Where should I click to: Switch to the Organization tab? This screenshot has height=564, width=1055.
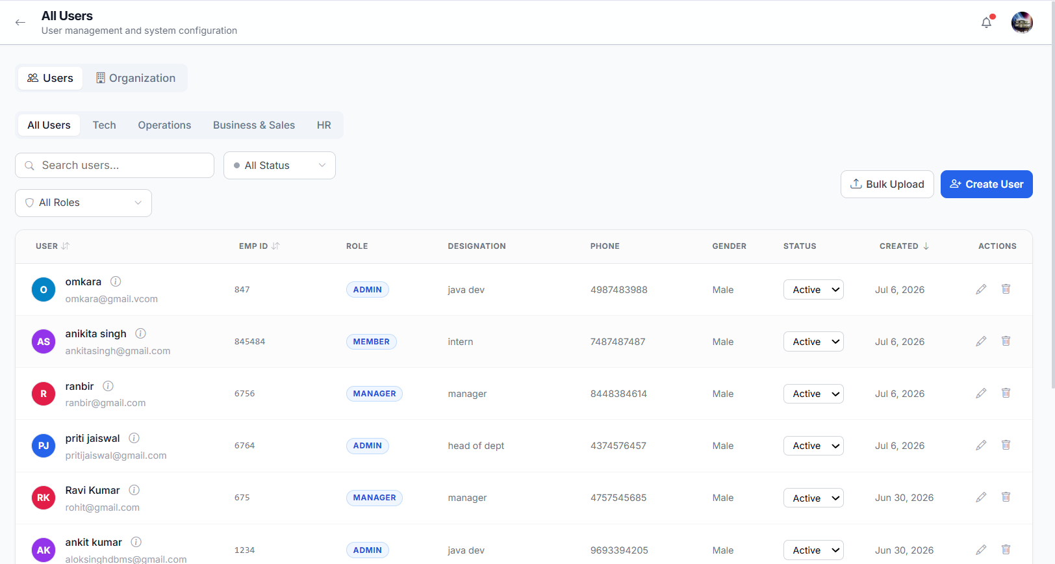(136, 78)
